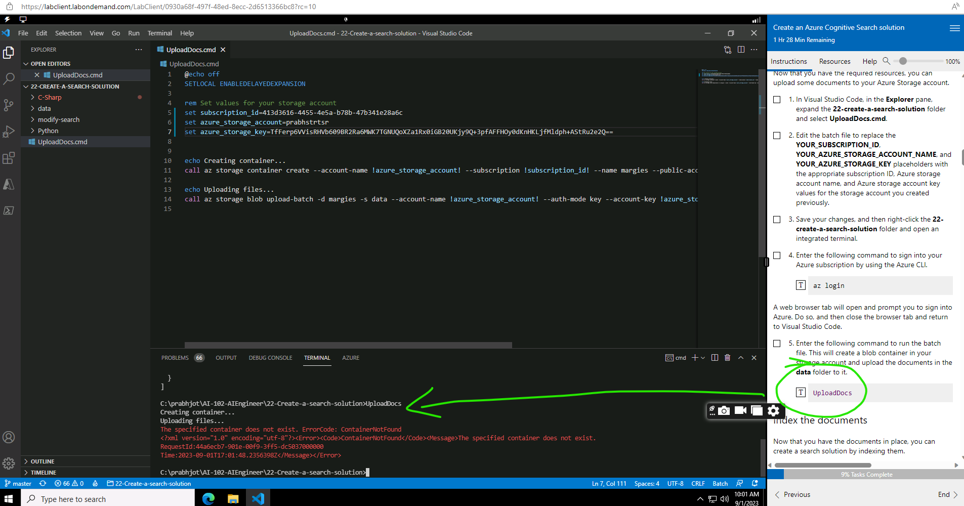Close the terminal panel
This screenshot has height=506, width=964.
[x=754, y=358]
